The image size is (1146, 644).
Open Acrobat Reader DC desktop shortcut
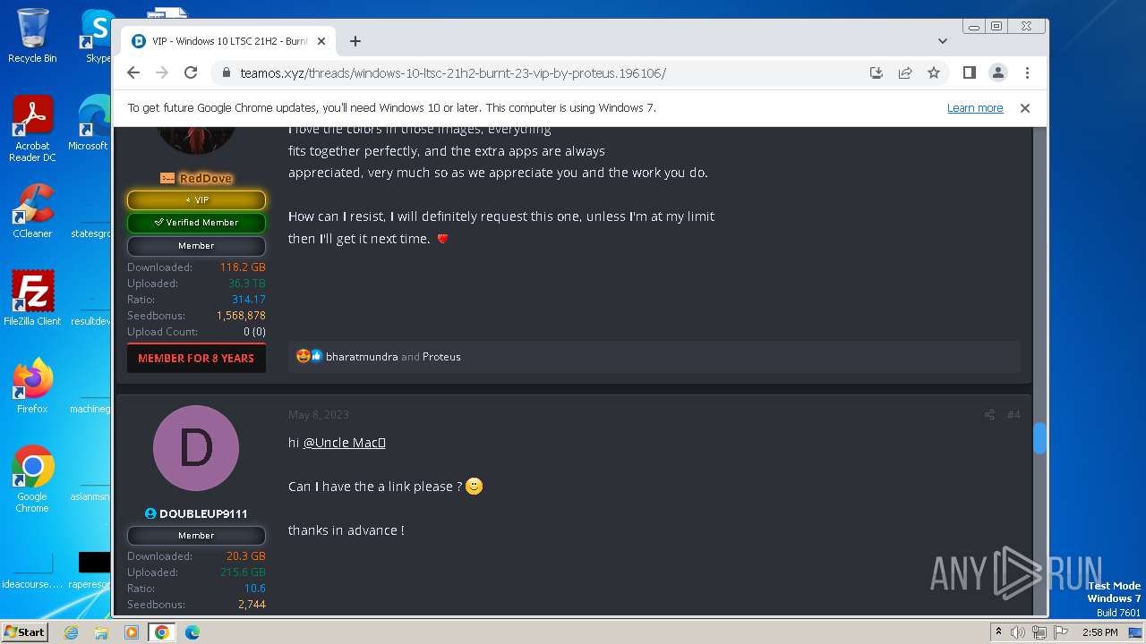(x=32, y=130)
